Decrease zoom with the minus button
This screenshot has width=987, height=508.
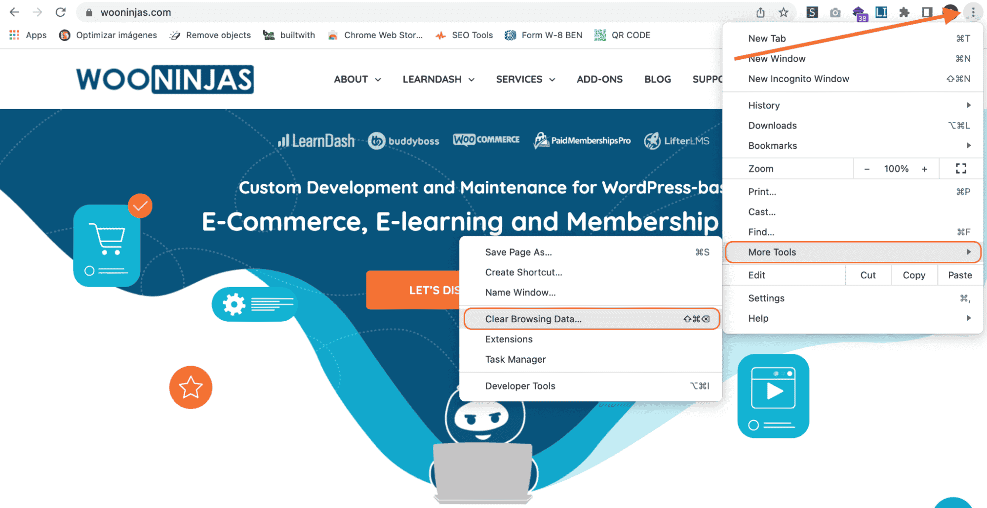867,169
